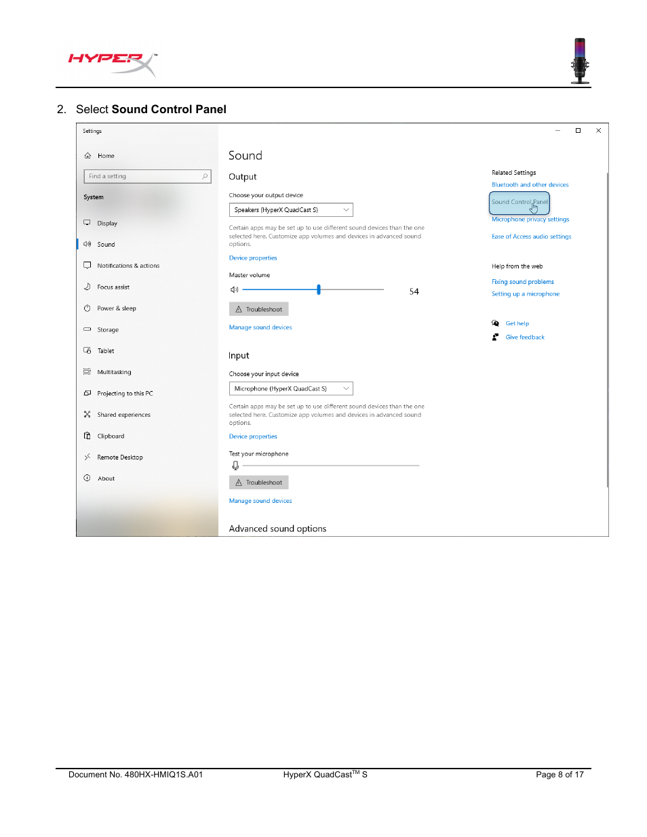The height and width of the screenshot is (837, 647).
Task: Open the Tablet settings page
Action: coord(106,351)
